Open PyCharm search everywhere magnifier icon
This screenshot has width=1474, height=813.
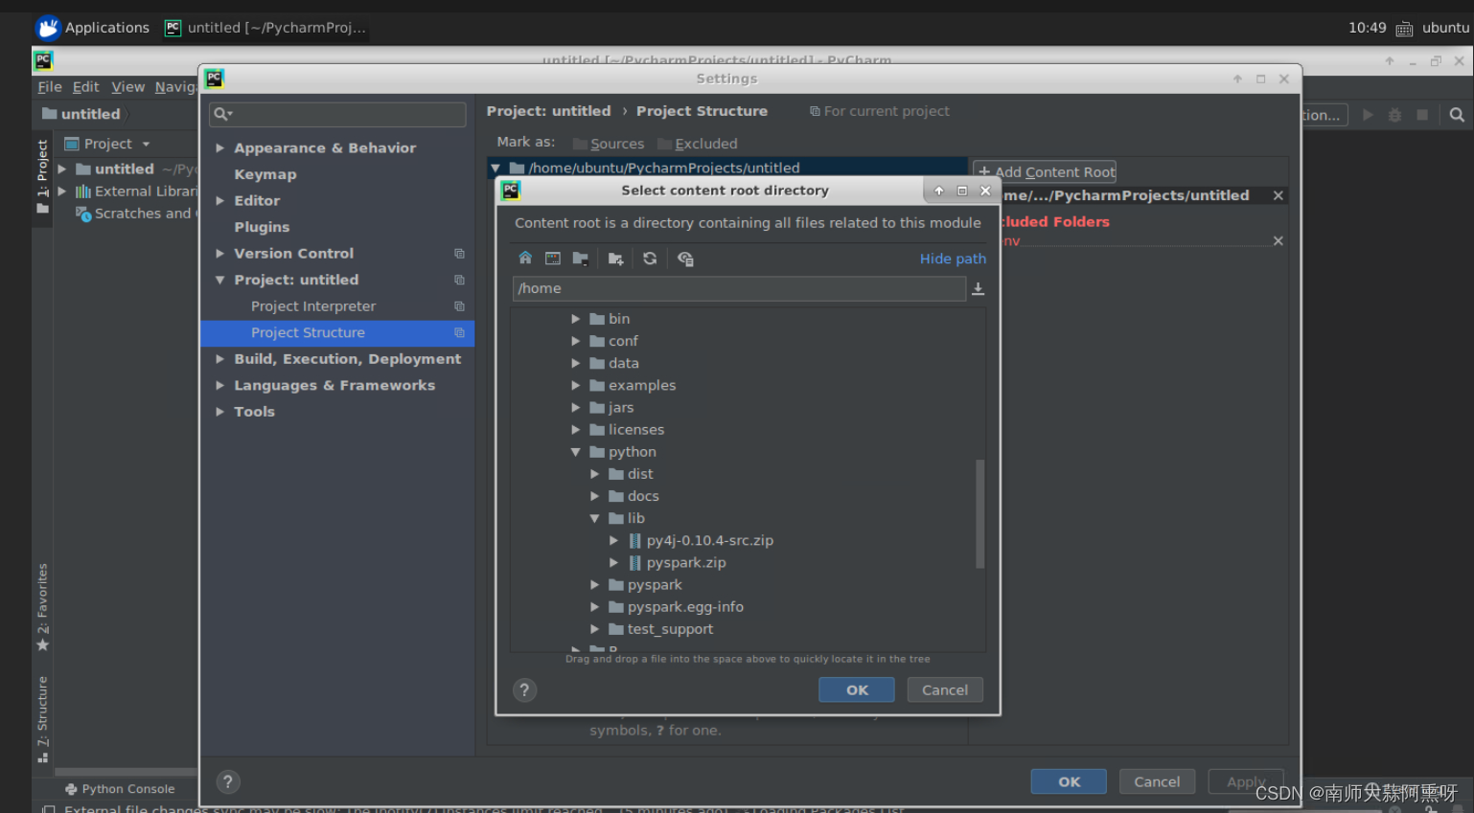[x=1457, y=115]
